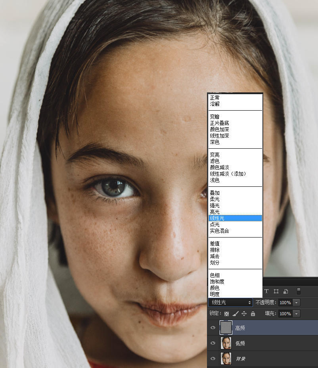This screenshot has height=368, width=318.
Task: Choose 明度 blend mode
Action: pos(235,294)
